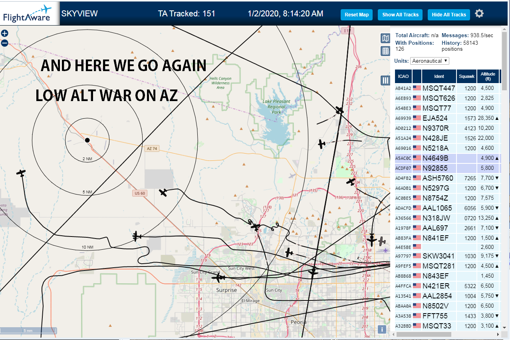This screenshot has height=340, width=510.
Task: Select the AAL2854 aircraft row
Action: [447, 296]
